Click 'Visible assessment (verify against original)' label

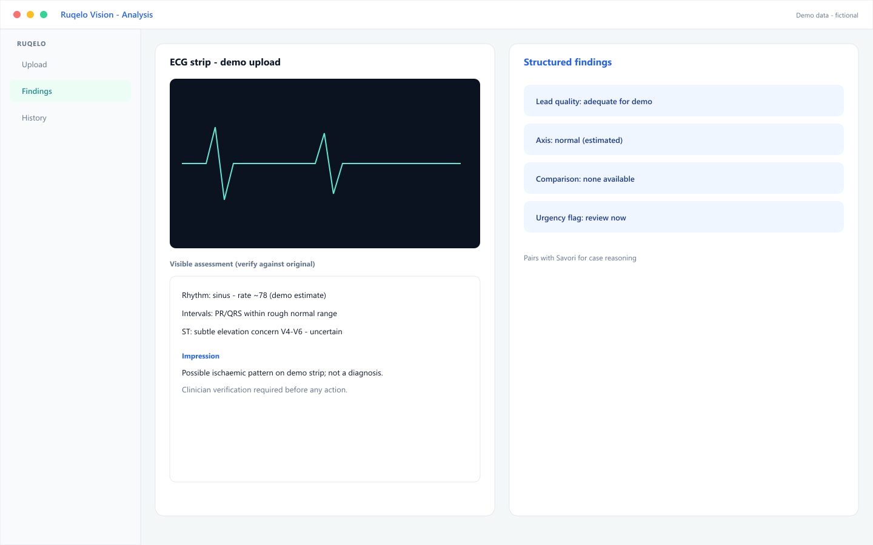click(242, 264)
